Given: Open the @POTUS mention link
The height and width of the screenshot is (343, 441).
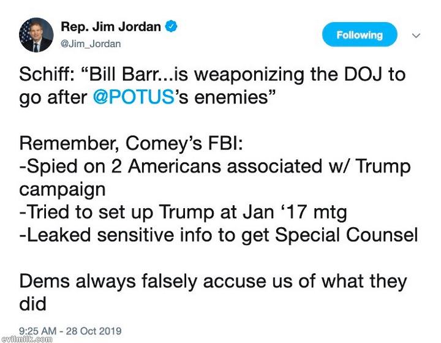Looking at the screenshot, I should (x=134, y=96).
